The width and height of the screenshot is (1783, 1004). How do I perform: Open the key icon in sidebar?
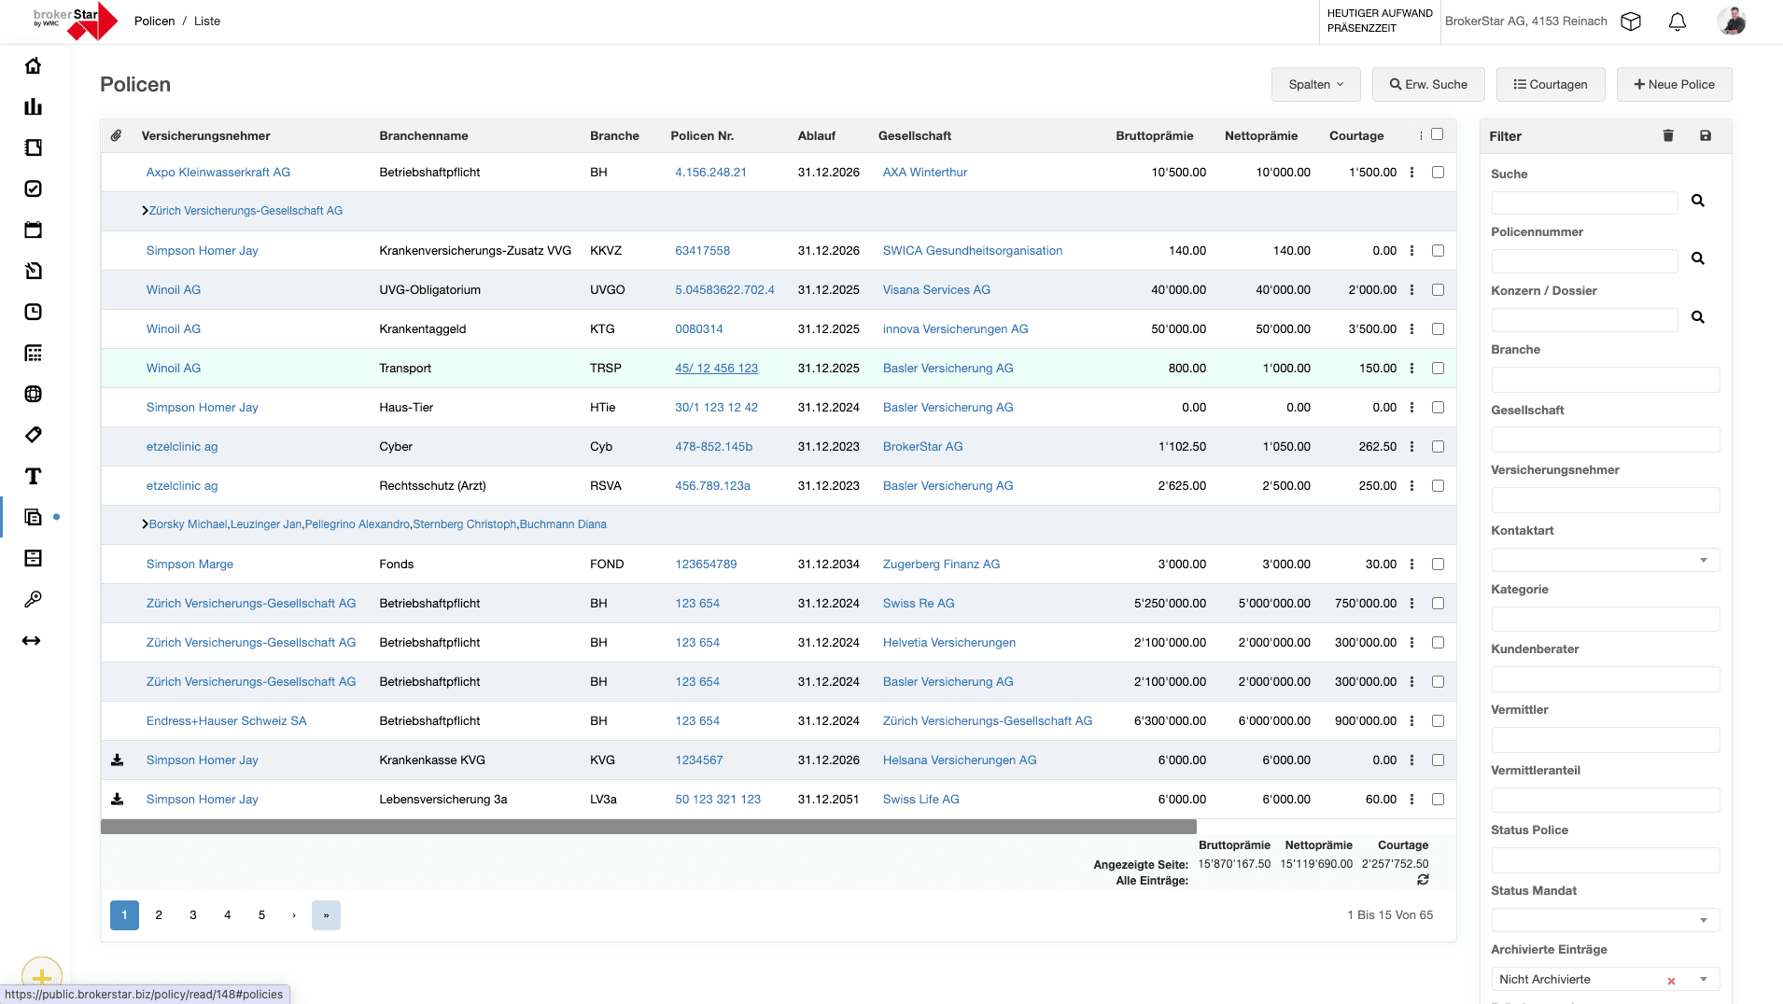33,600
